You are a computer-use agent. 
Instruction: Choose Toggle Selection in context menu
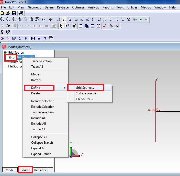[42, 112]
